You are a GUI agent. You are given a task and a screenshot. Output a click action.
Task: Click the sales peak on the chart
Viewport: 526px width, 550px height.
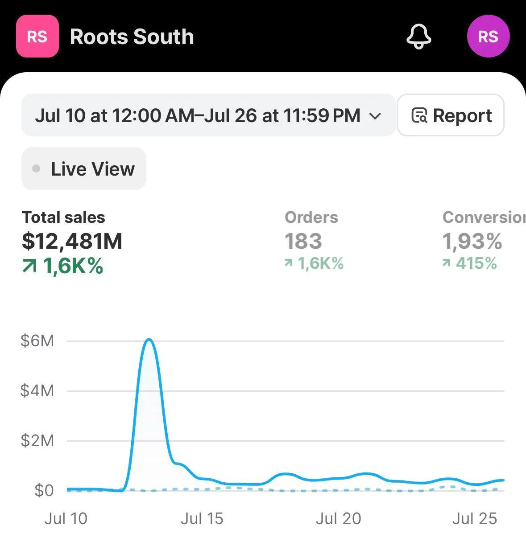pos(149,340)
